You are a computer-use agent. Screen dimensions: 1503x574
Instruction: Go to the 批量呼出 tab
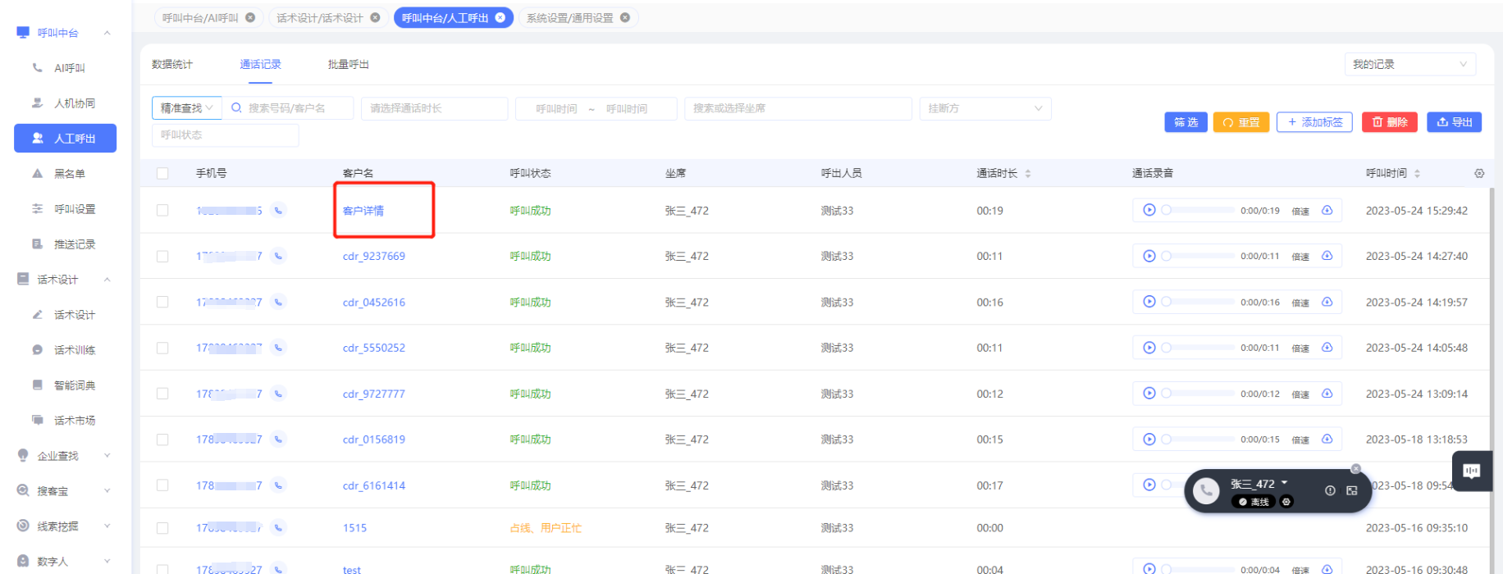[348, 64]
